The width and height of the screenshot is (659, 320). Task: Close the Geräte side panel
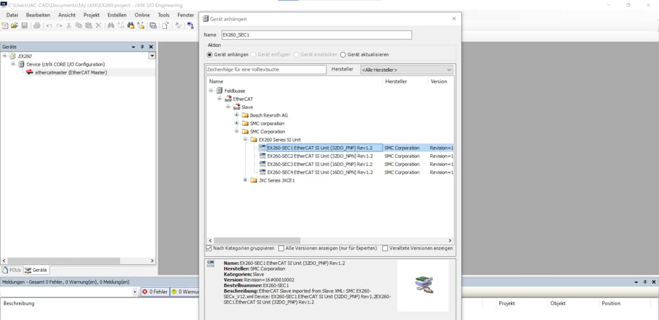151,47
